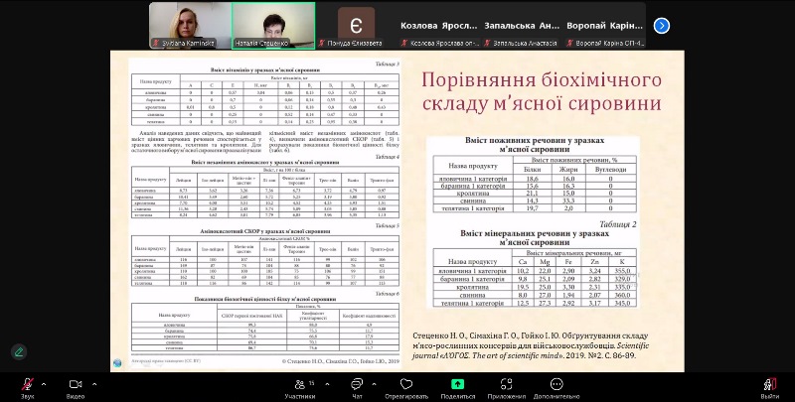The height and width of the screenshot is (402, 795).
Task: Open the Чат chat panel
Action: 358,388
